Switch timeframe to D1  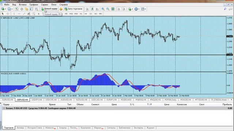91,14
